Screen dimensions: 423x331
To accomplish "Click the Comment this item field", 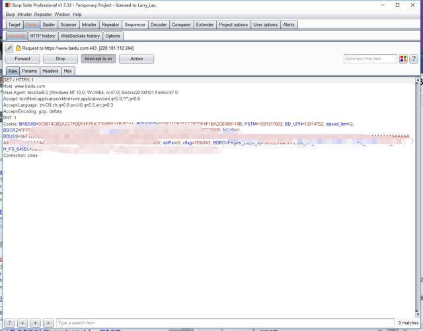I will coord(370,59).
